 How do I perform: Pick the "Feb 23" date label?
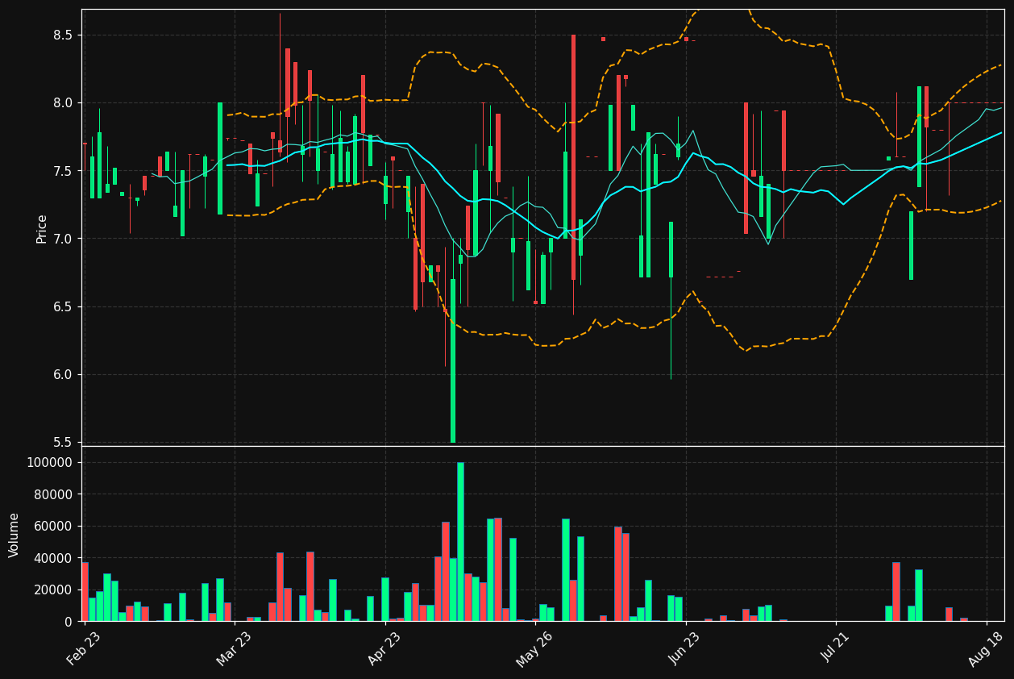[x=84, y=648]
